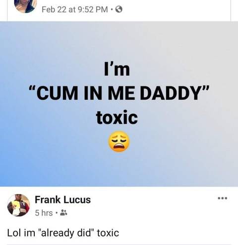Open Frank Lucus's profile picture
Image resolution: width=238 pixels, height=245 pixels.
pyautogui.click(x=18, y=205)
